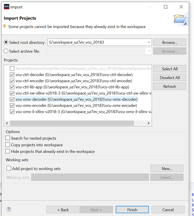This screenshot has height=216, width=194.
Task: Click the Select... working sets button
Action: point(167,177)
